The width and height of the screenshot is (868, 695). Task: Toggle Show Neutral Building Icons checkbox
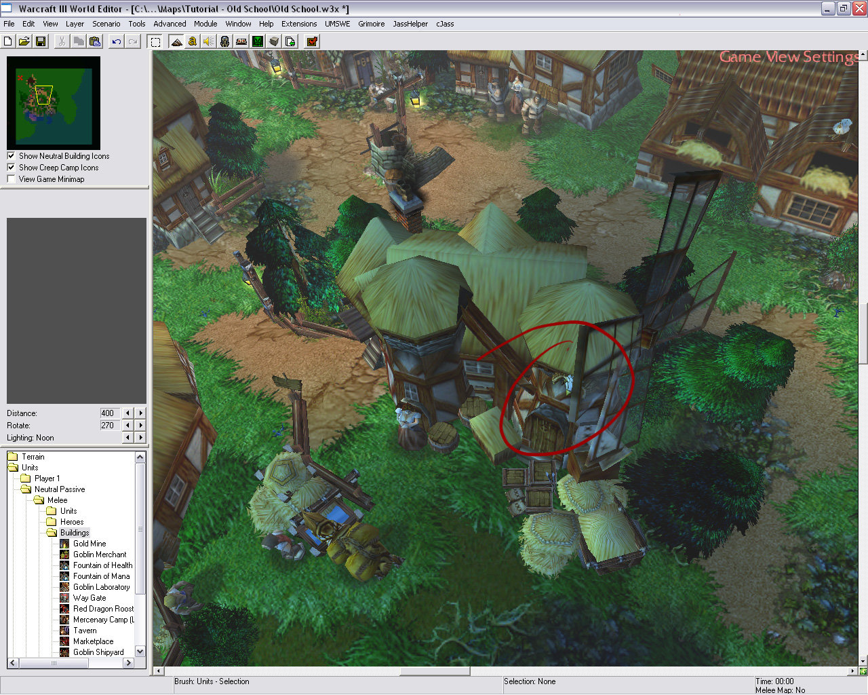click(x=11, y=156)
